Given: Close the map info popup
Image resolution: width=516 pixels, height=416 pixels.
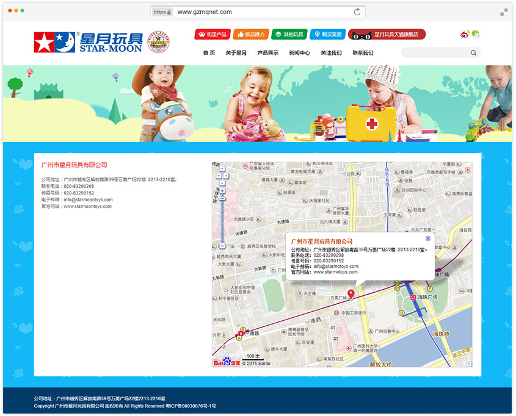Looking at the screenshot, I should pos(428,238).
